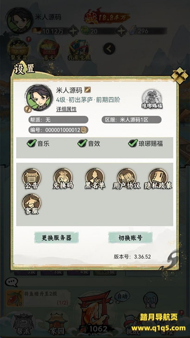Toggle the 音乐 music checkbox
The image size is (190, 338).
coord(32,143)
